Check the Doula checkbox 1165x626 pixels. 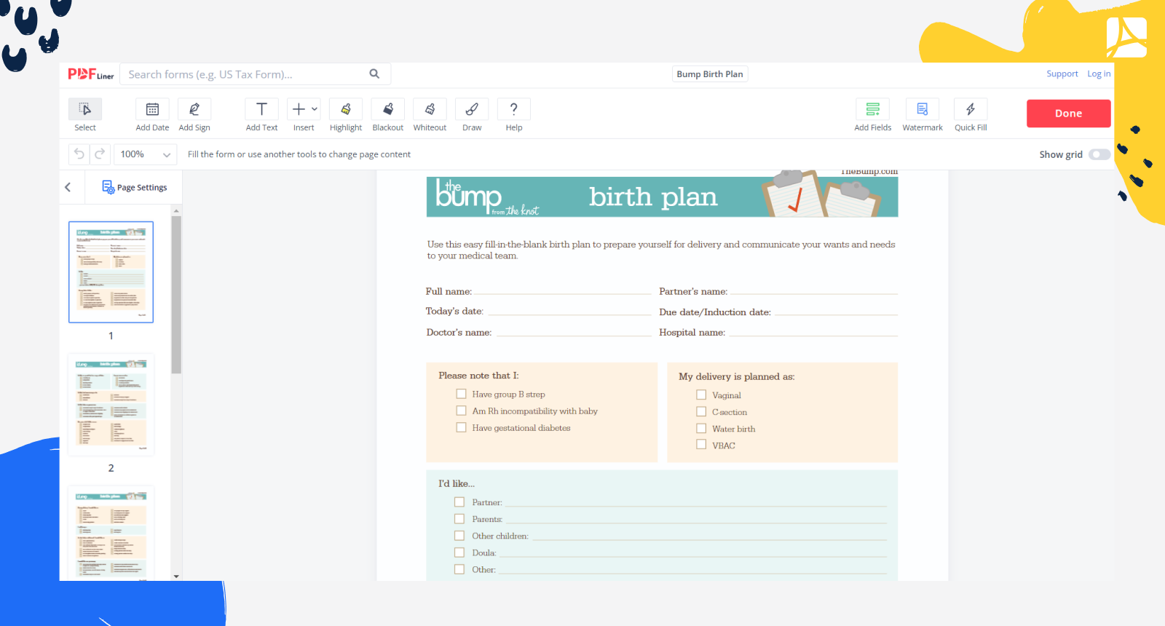[459, 552]
